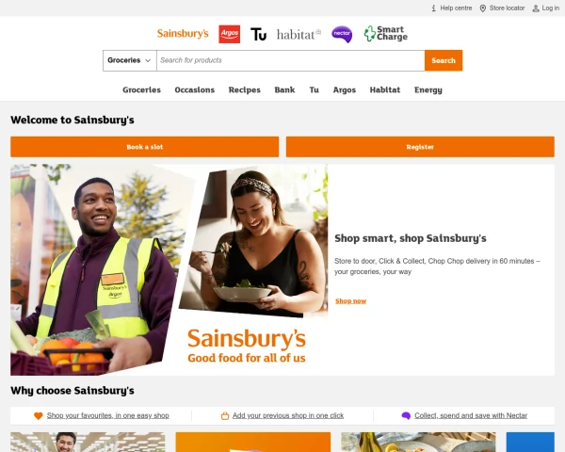
Task: Click the Book a slot button
Action: pos(144,147)
